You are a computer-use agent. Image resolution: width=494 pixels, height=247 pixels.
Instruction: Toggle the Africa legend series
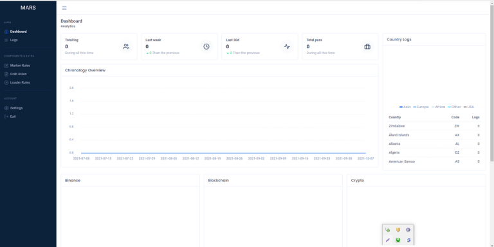click(x=438, y=107)
